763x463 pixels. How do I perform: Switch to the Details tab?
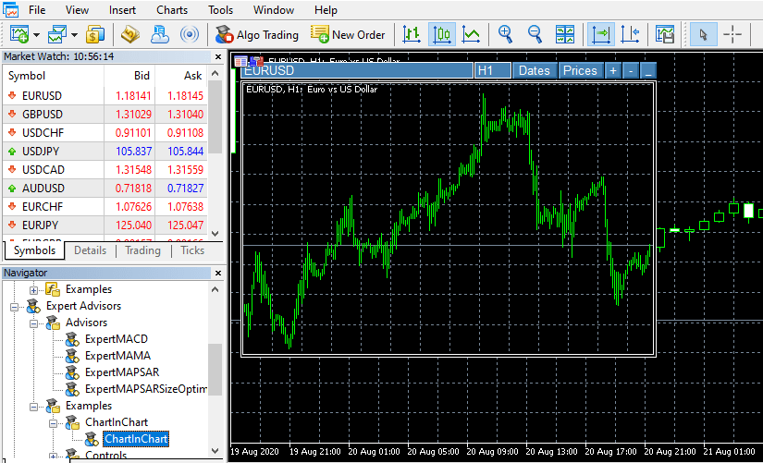90,250
